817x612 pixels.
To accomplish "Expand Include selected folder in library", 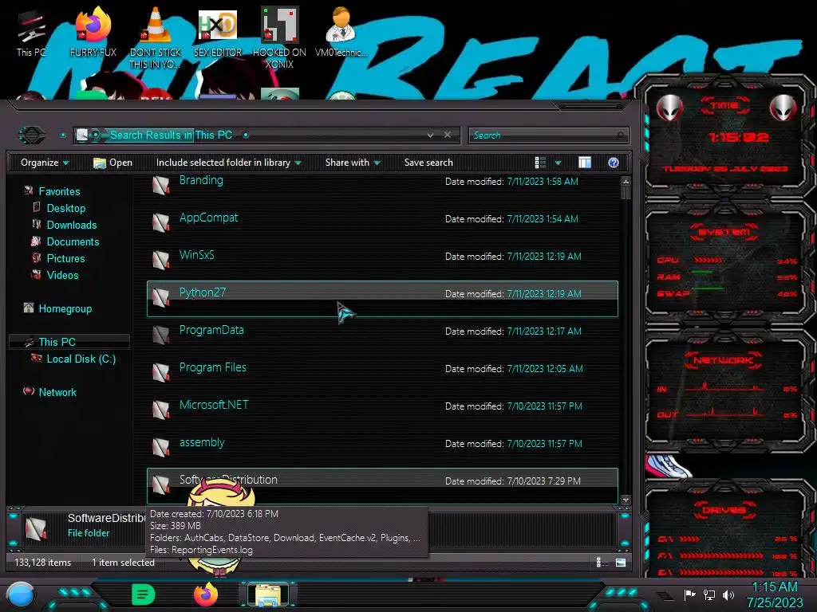I will click(x=228, y=163).
